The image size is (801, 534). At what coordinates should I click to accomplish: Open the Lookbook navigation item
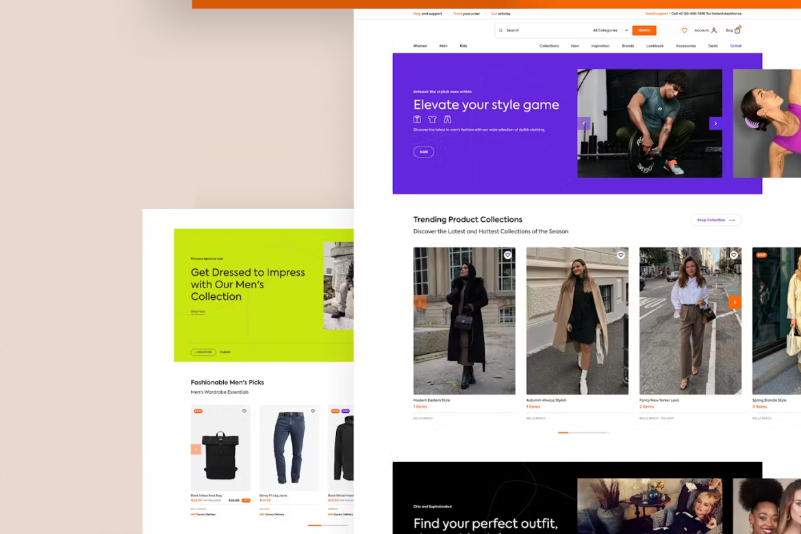[x=655, y=46]
